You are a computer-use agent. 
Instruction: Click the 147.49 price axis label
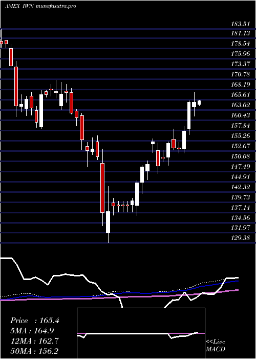tap(240, 167)
